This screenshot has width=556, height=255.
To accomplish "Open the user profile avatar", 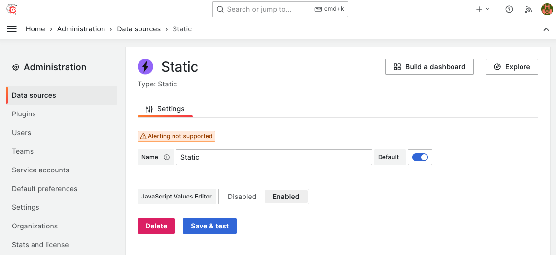I will pos(547,9).
